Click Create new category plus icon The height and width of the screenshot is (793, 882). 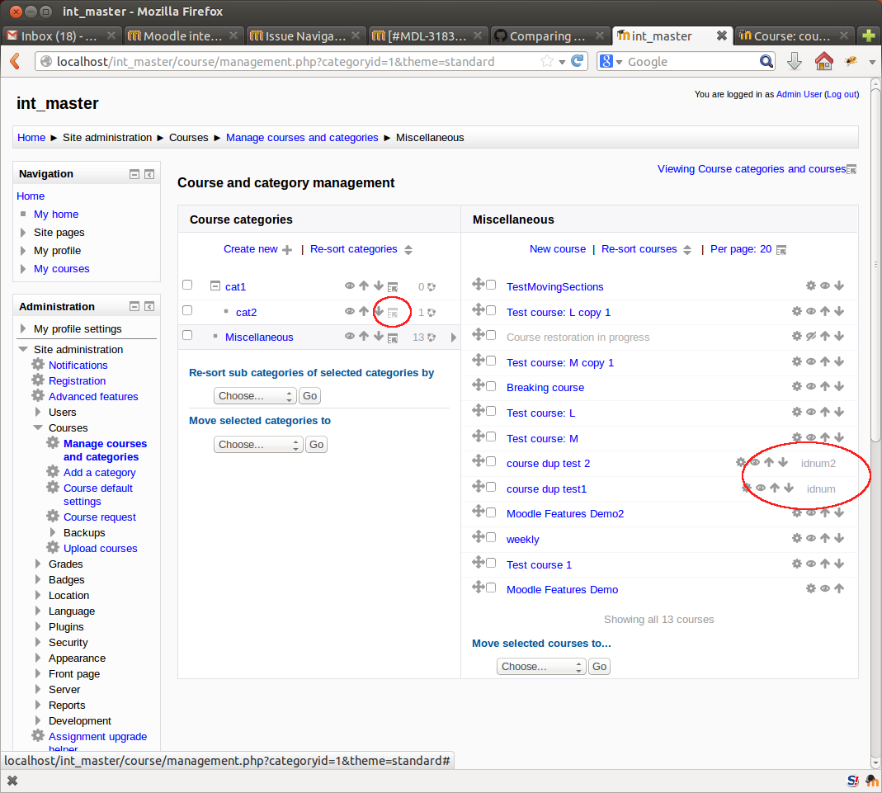(x=287, y=250)
